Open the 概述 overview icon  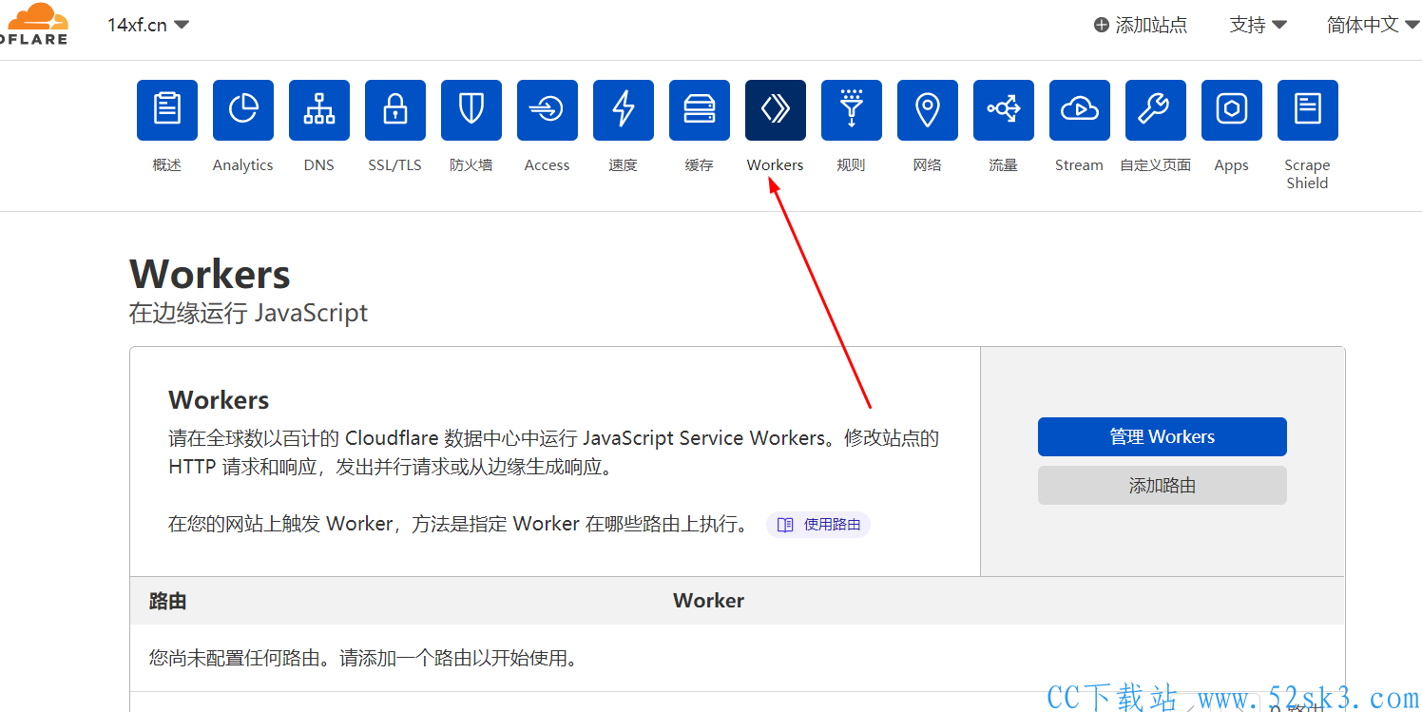coord(167,110)
